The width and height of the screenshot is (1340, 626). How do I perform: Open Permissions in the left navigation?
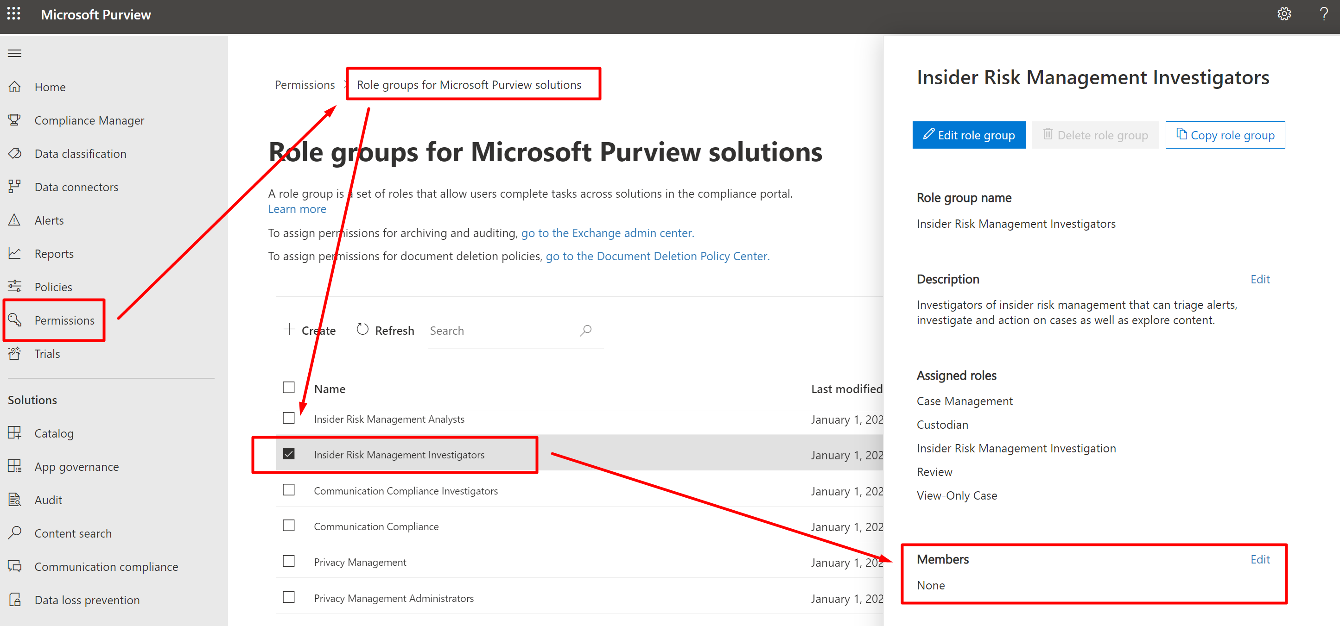[64, 320]
